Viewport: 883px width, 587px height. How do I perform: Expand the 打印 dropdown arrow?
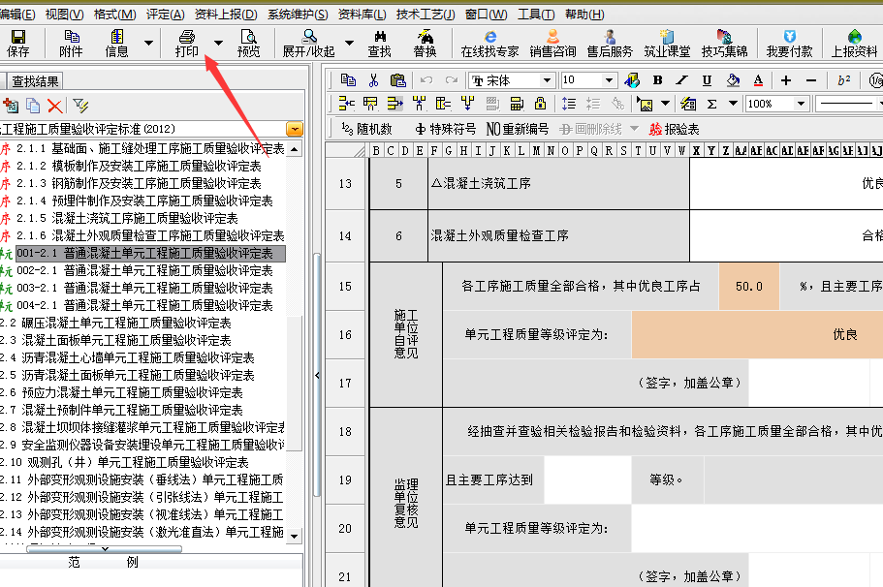(x=218, y=43)
